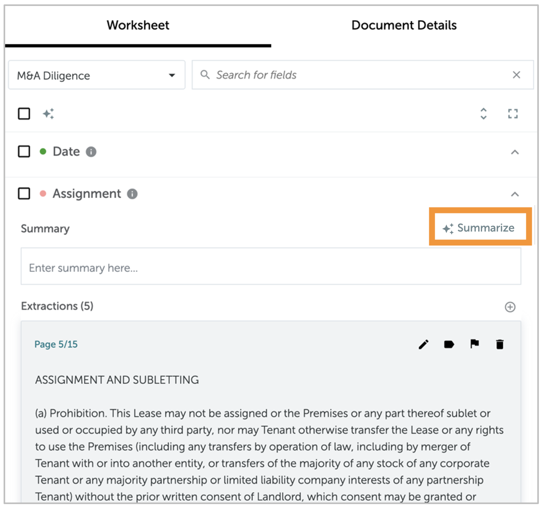Screen dimensions: 546x512
Task: Tick the select-all checkbox
Action: [24, 114]
